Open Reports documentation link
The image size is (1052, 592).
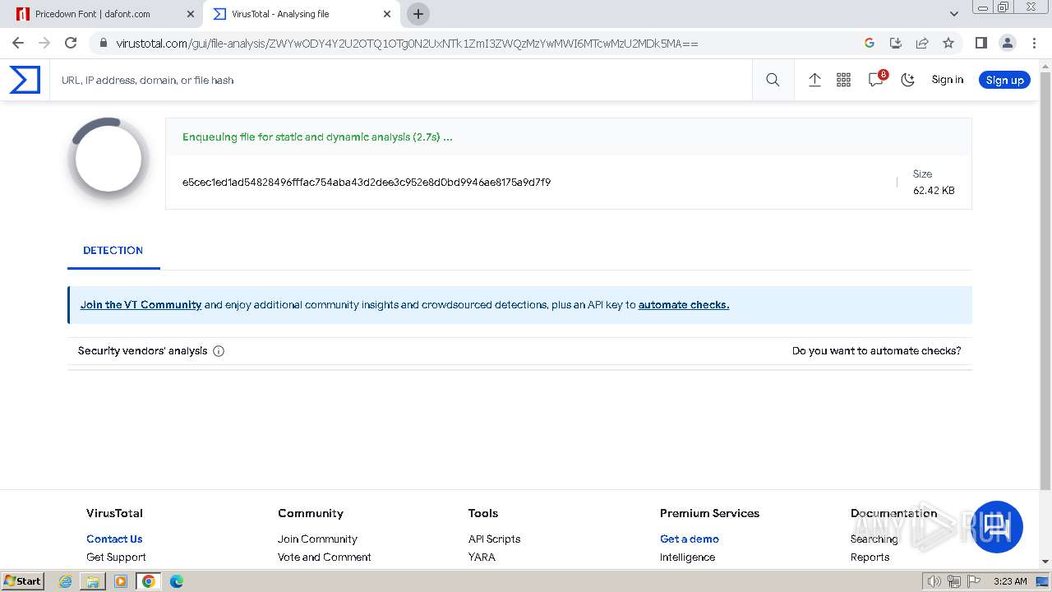click(x=870, y=557)
